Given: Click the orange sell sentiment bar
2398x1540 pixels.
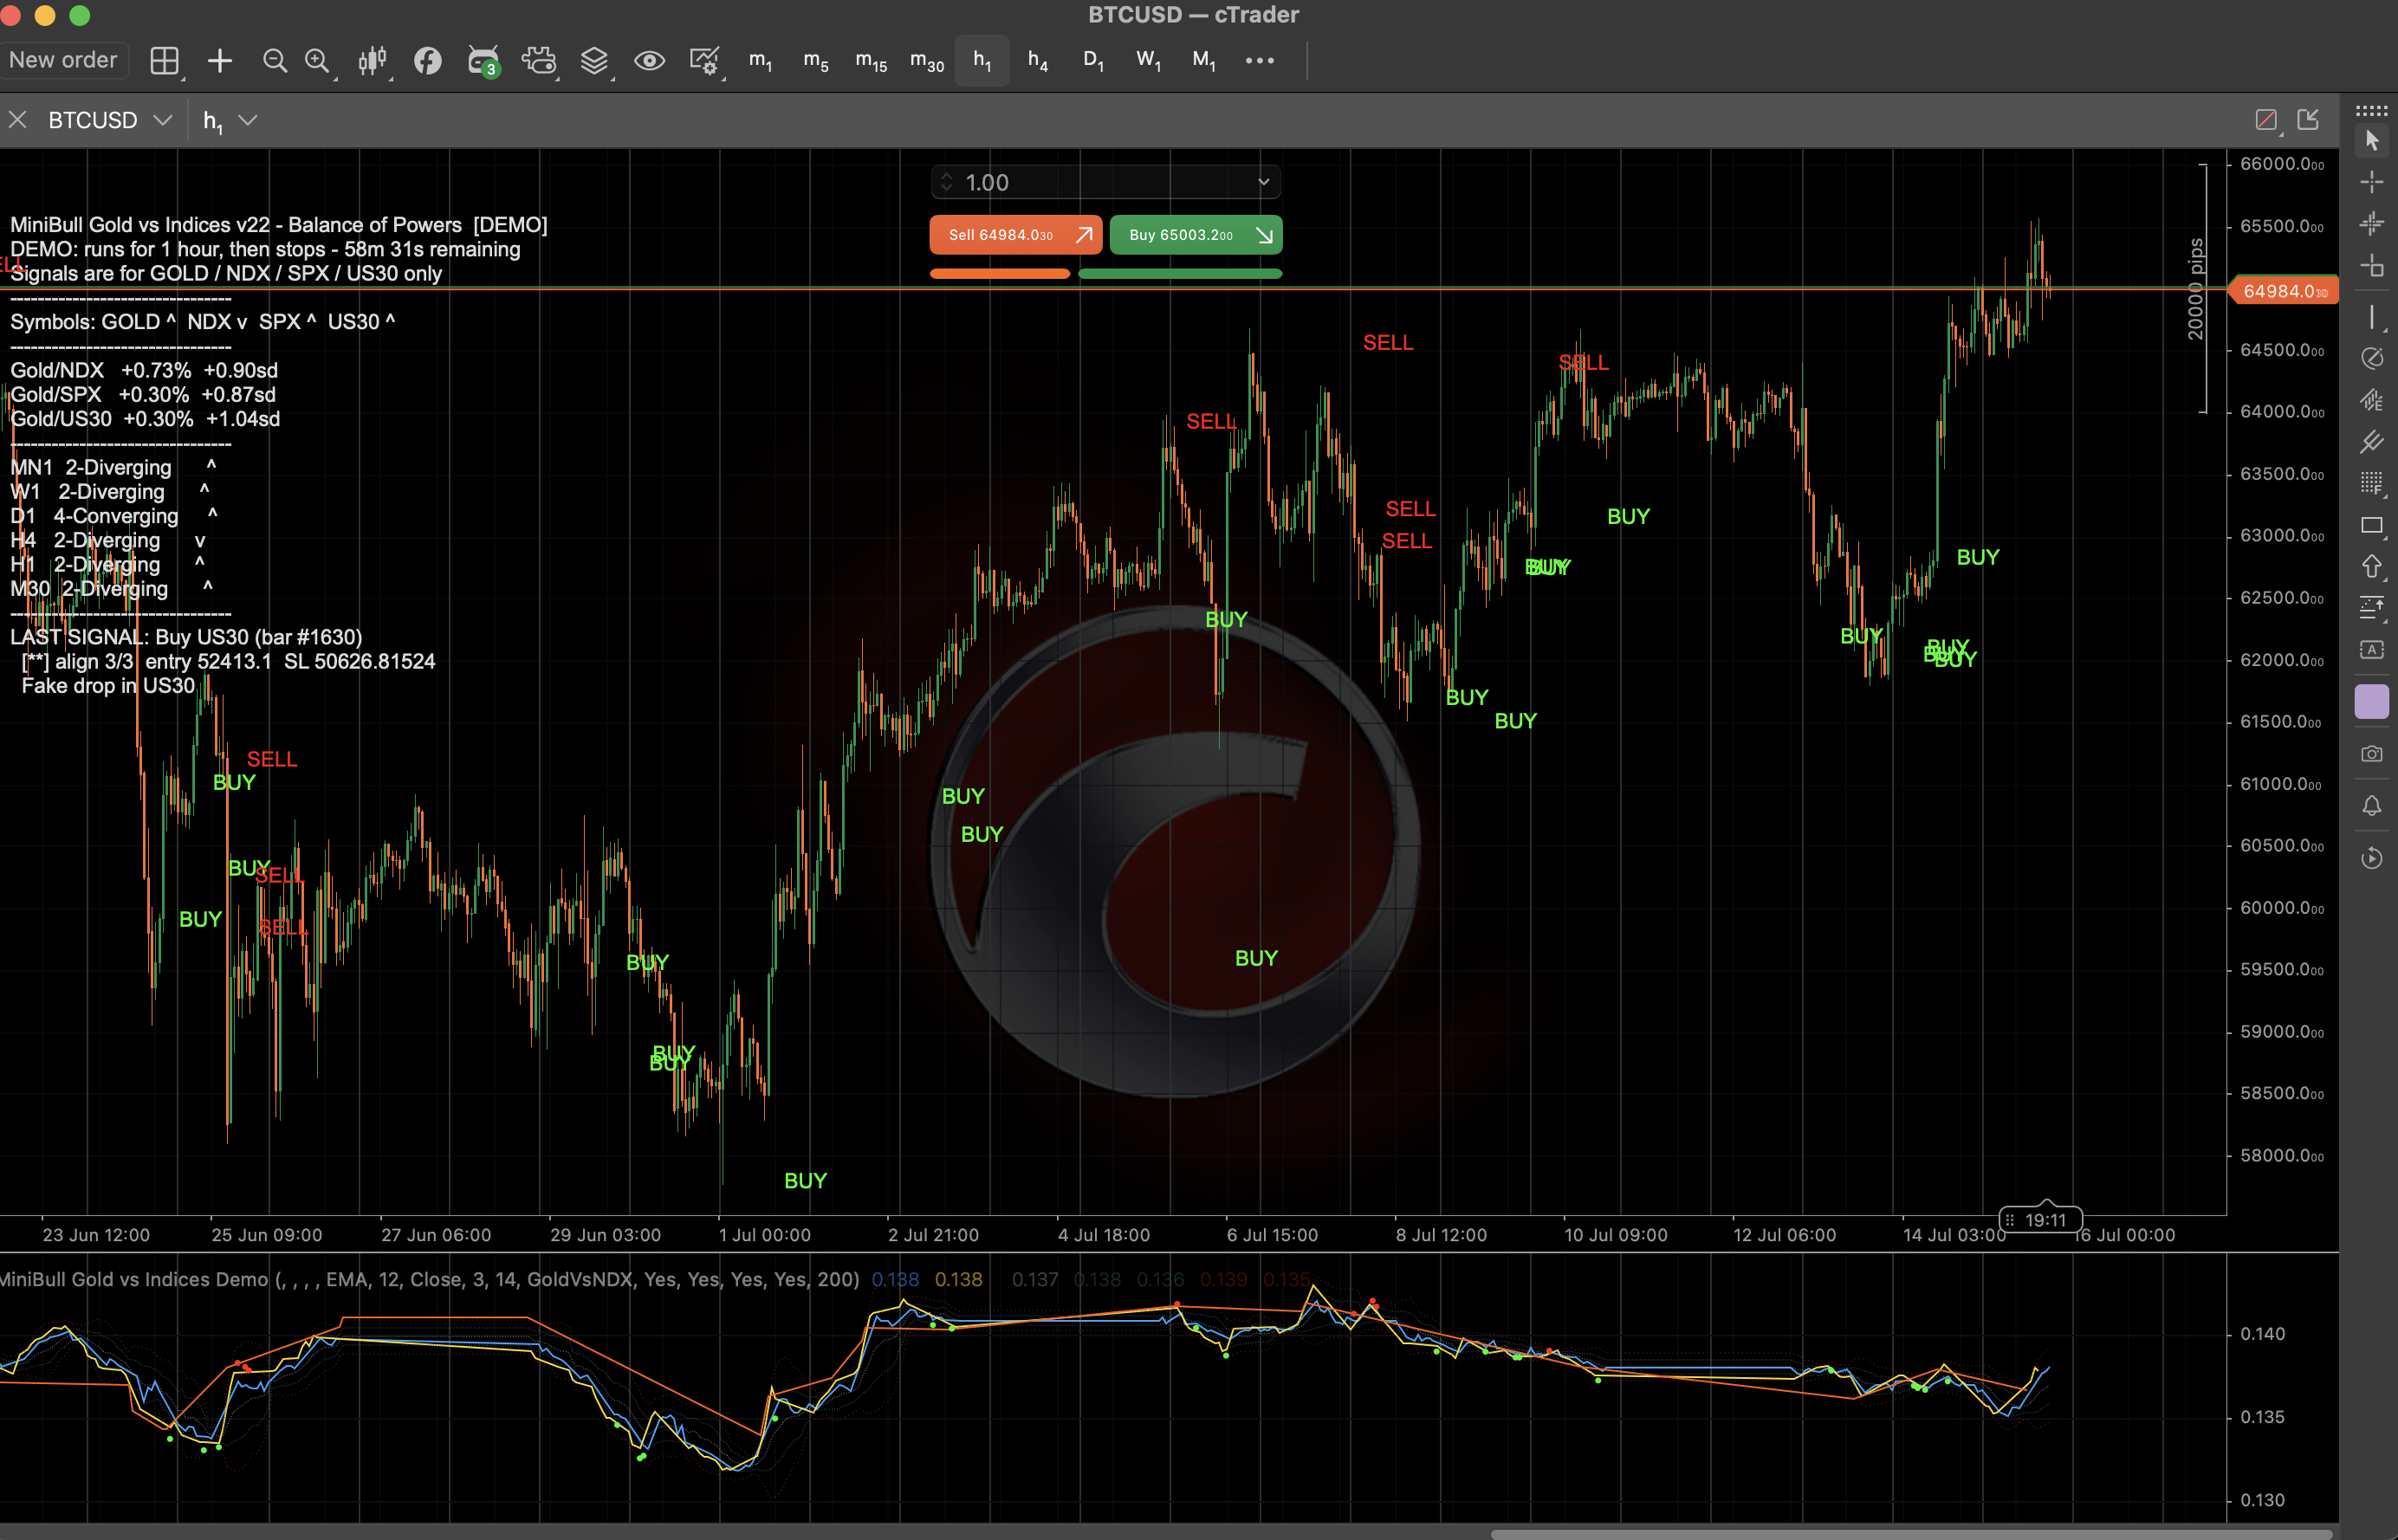Looking at the screenshot, I should click(999, 273).
